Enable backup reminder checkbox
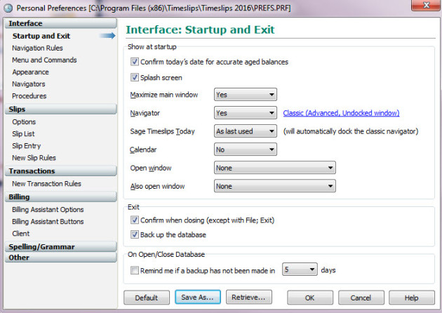The height and width of the screenshot is (313, 442). click(135, 270)
